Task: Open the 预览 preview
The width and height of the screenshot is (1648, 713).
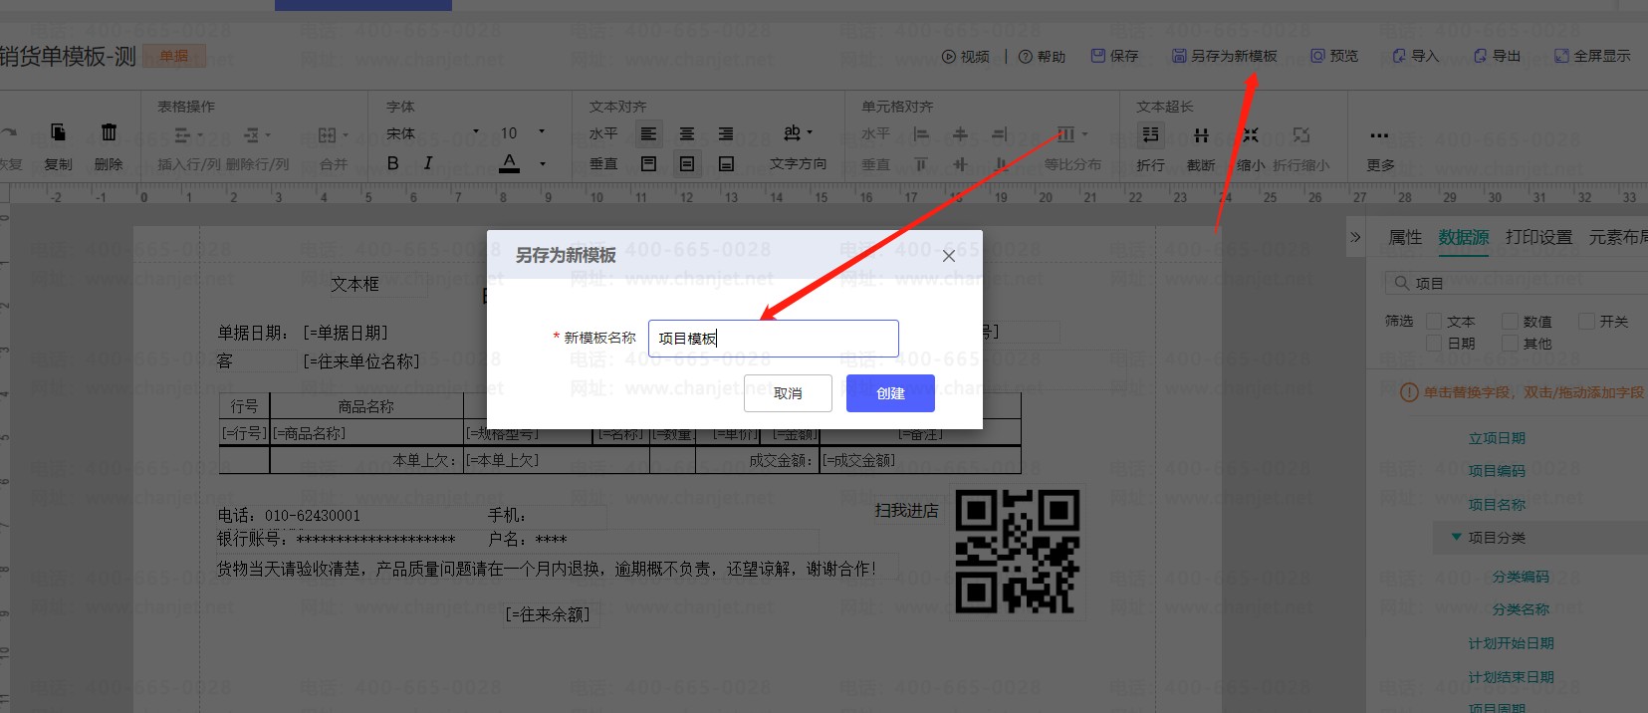Action: [x=1334, y=56]
